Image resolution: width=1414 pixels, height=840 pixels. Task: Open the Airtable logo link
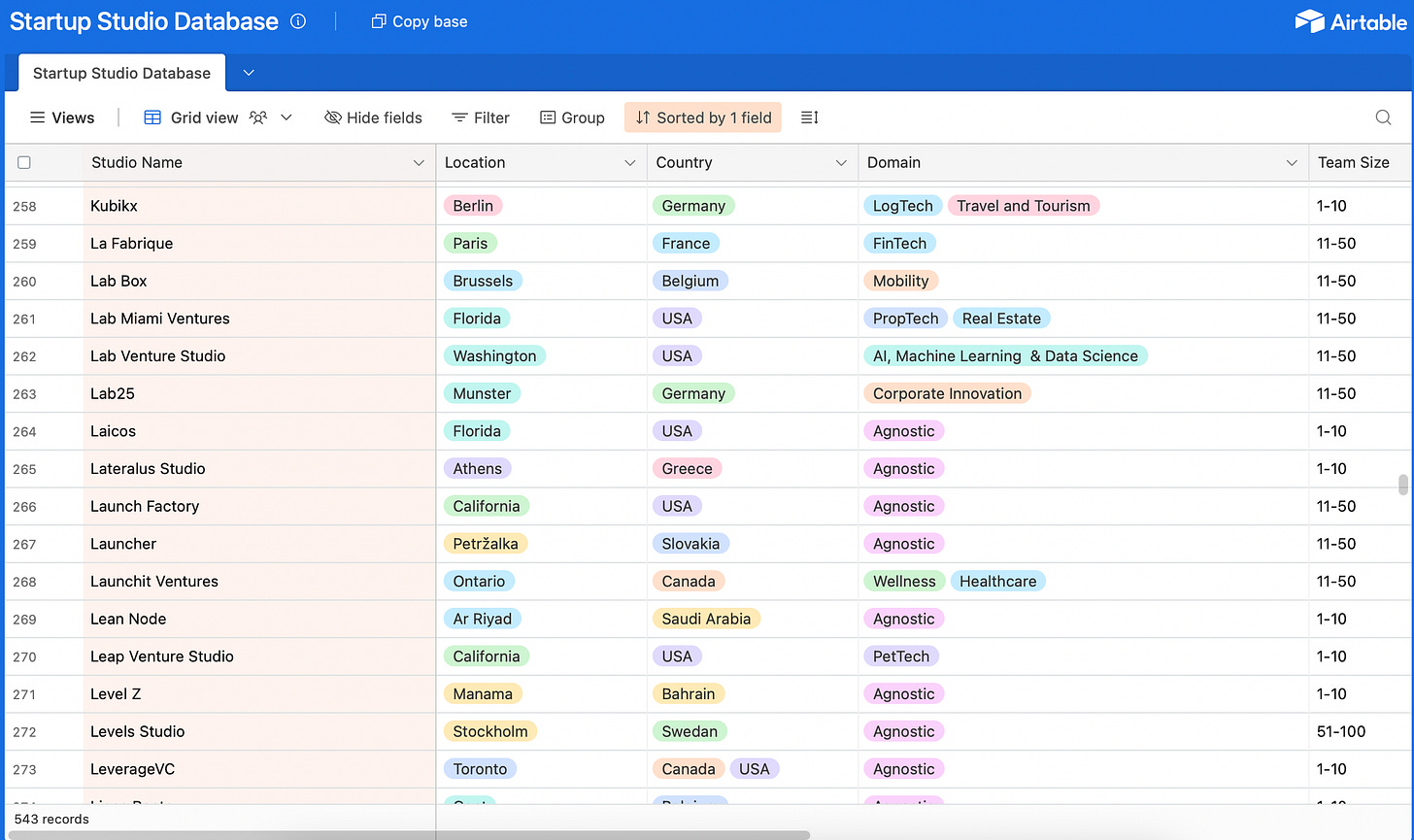[1351, 21]
